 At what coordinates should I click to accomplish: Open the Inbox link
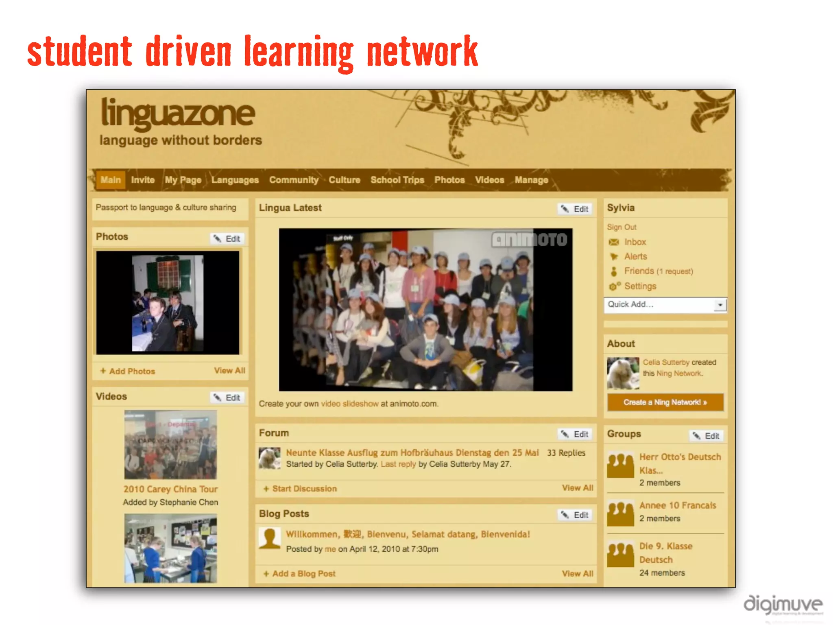(x=635, y=242)
